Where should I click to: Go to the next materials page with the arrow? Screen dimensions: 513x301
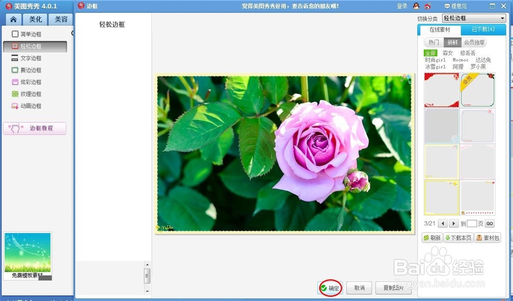point(453,223)
